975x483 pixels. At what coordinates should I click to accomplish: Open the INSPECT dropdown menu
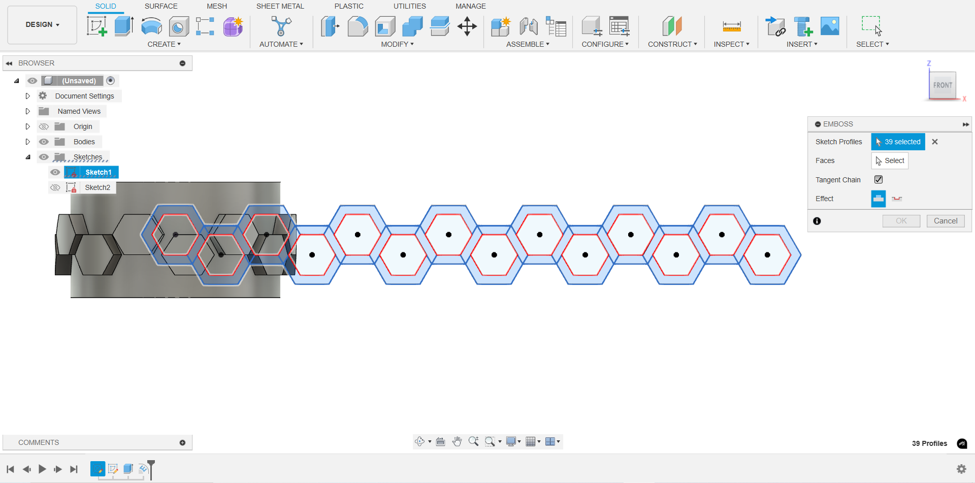coord(731,44)
